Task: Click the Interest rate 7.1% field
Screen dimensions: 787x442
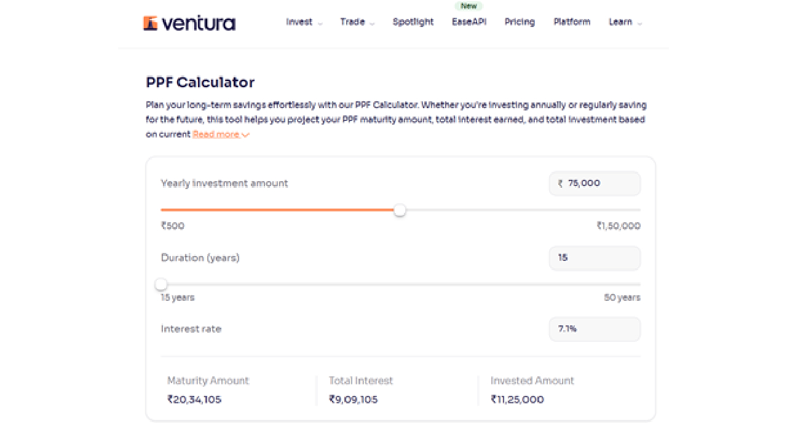Action: [595, 329]
